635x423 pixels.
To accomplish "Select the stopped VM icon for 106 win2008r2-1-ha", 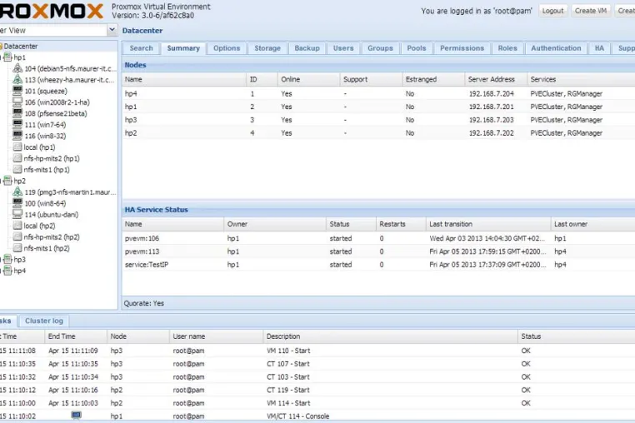I will (x=17, y=102).
